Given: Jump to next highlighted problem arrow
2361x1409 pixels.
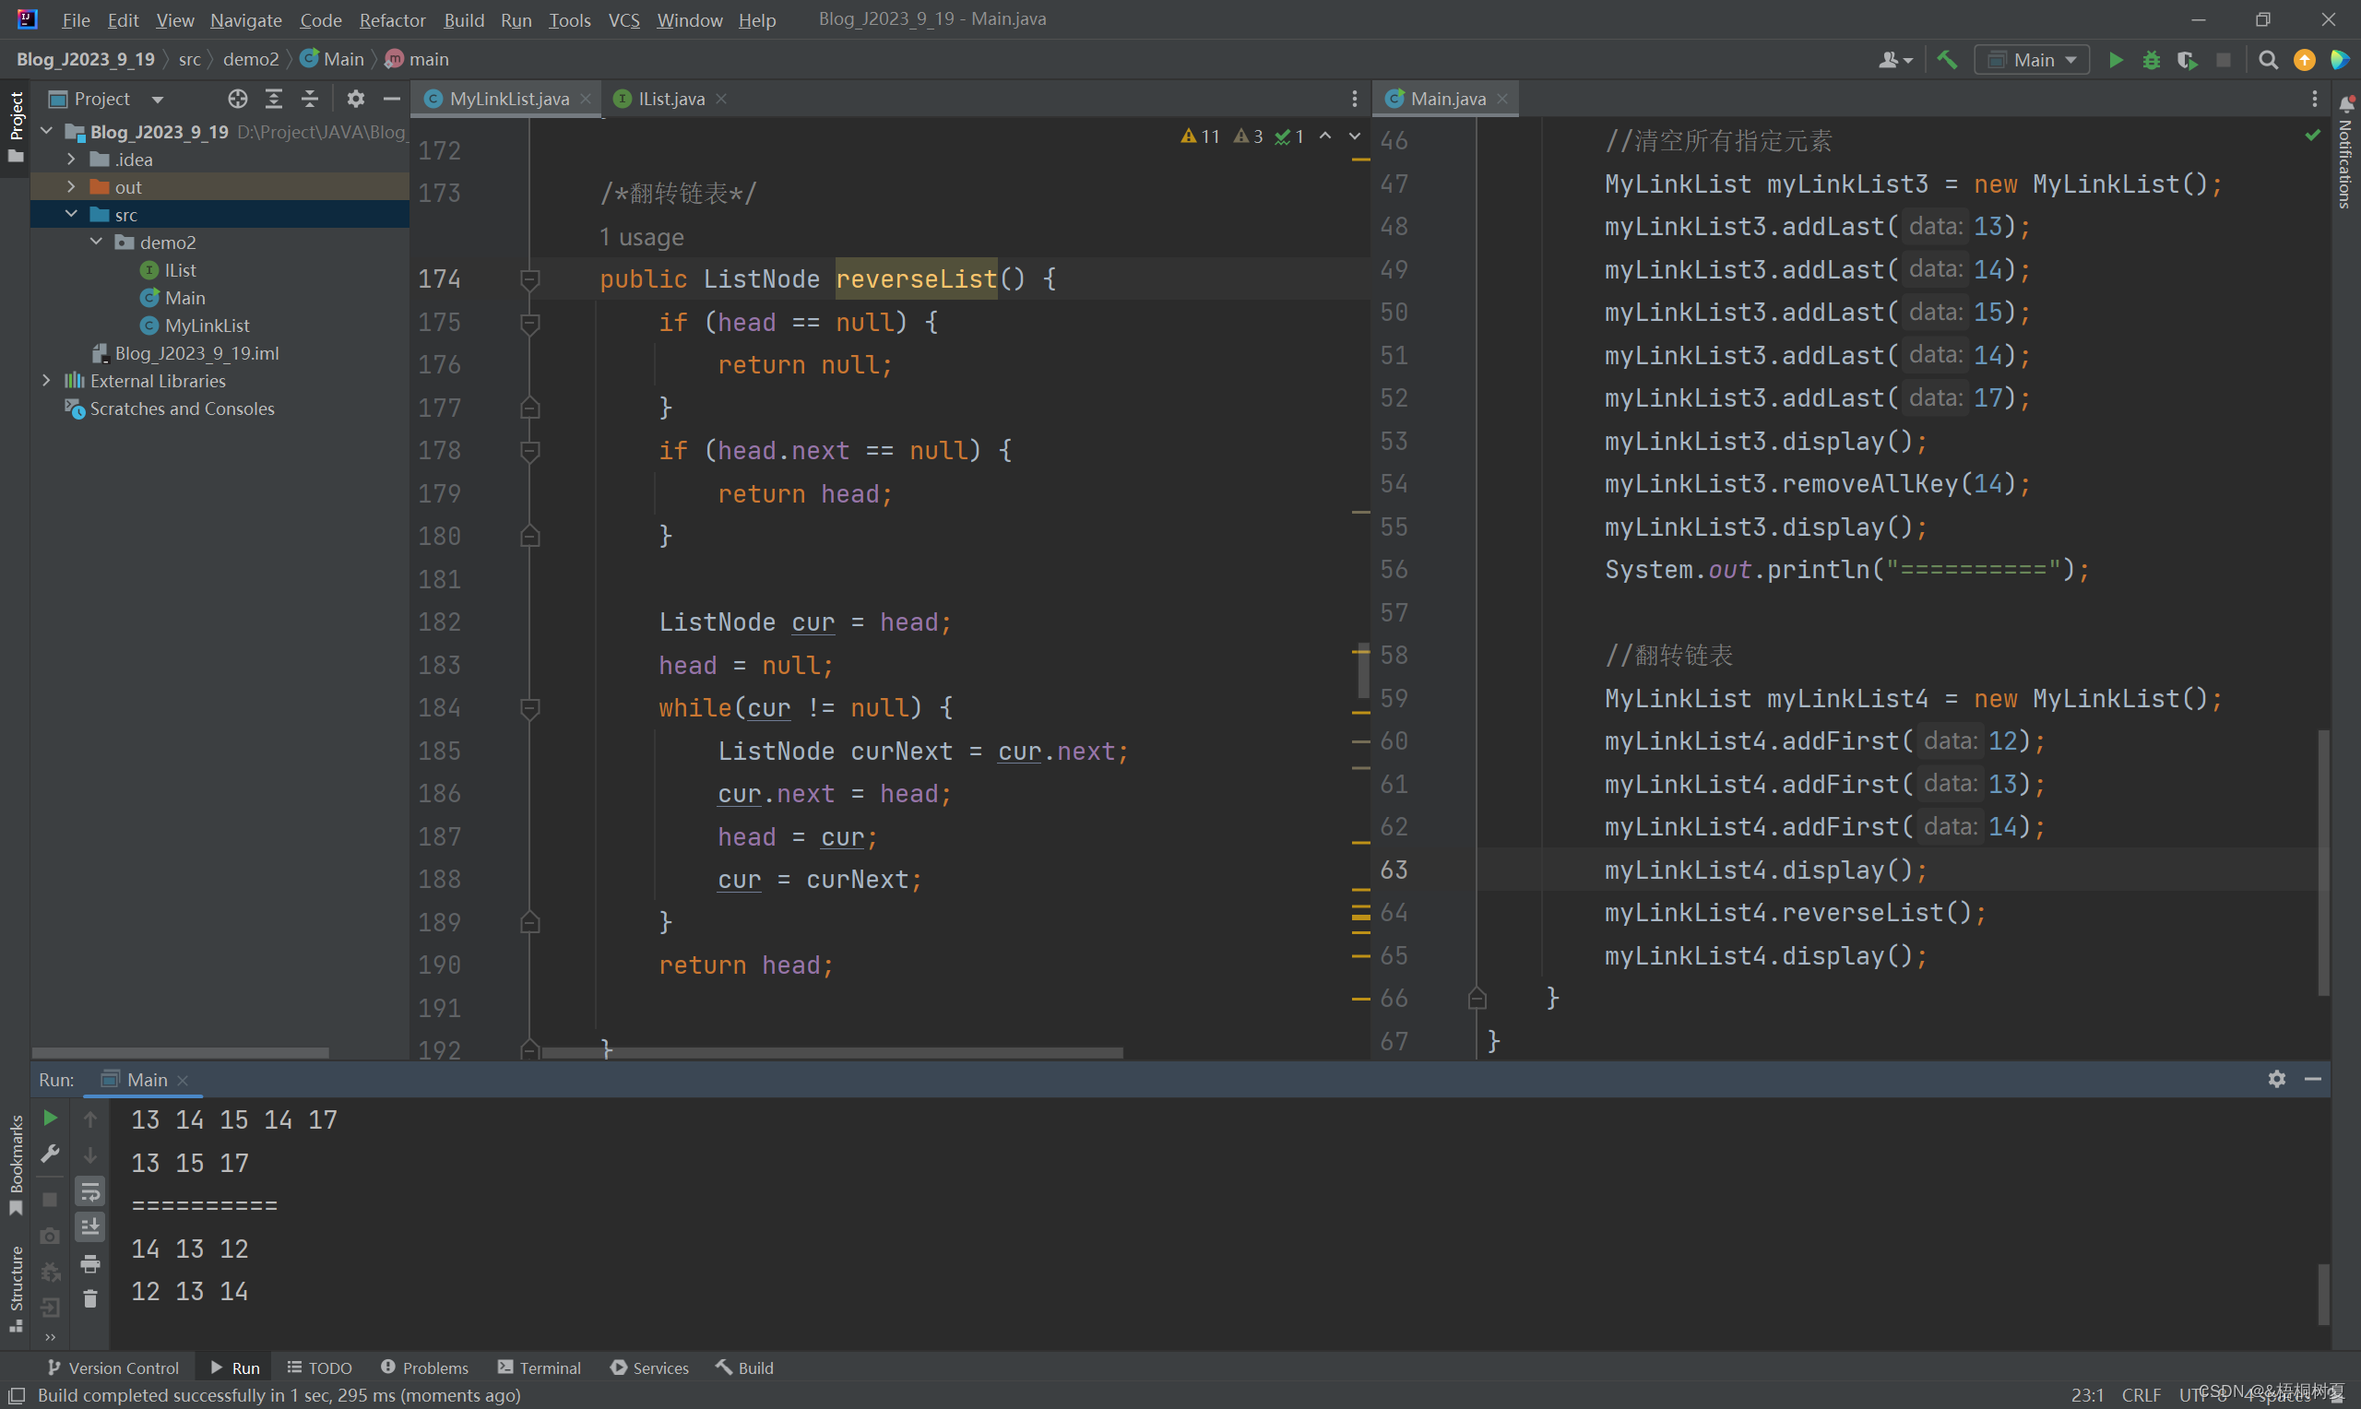Looking at the screenshot, I should coord(1355,136).
